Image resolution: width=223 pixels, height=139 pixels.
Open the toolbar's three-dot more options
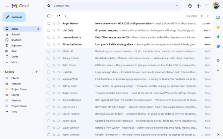(66, 16)
